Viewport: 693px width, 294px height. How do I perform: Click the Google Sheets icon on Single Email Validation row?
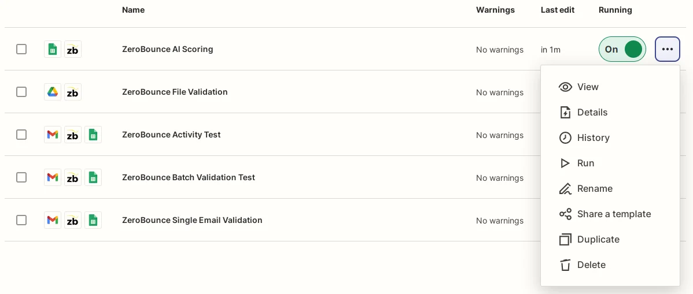[x=93, y=221]
